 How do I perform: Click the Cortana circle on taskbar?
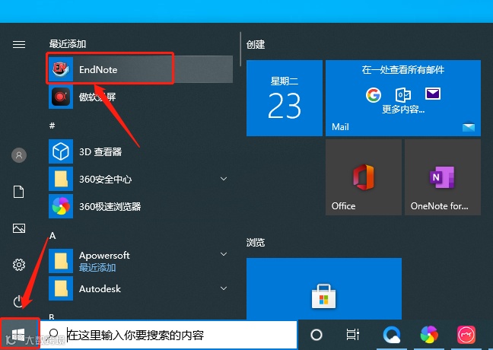pos(316,335)
